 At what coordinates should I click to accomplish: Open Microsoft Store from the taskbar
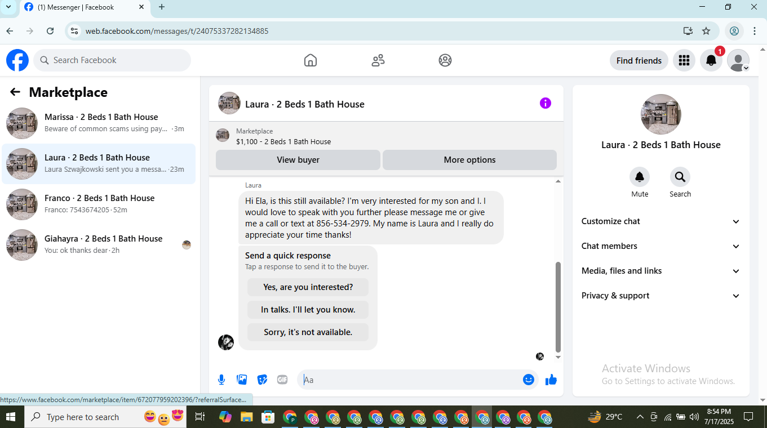[x=268, y=417]
